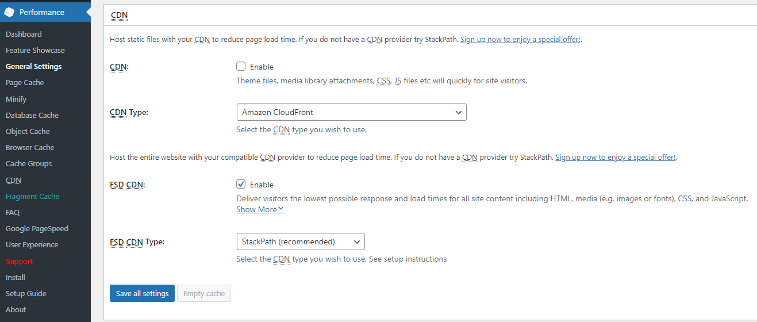Go to Dashboard in the Performance menu
The image size is (757, 322).
point(24,34)
